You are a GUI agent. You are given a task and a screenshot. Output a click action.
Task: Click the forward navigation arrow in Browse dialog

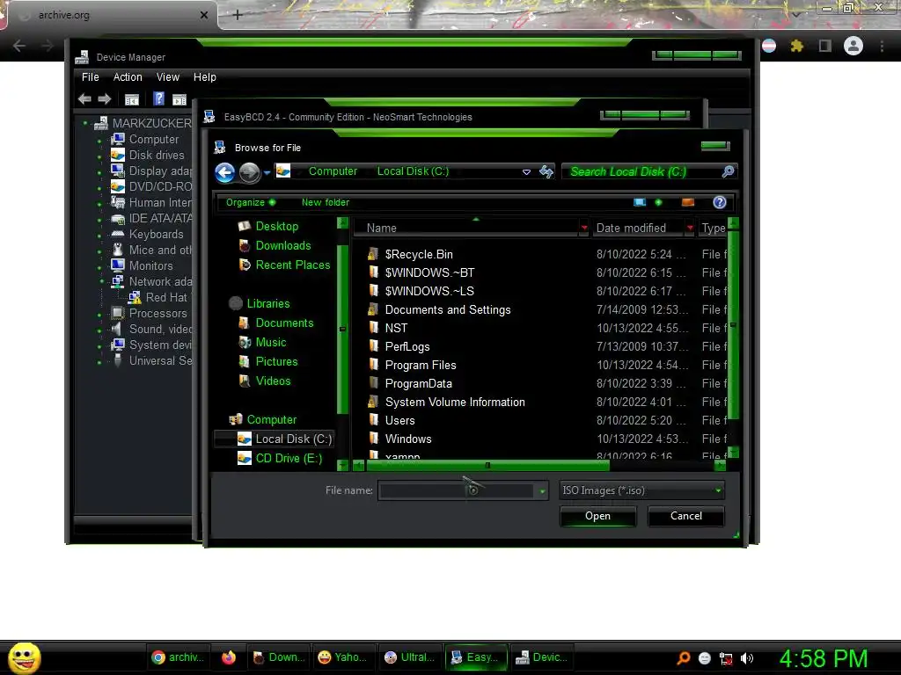tap(249, 172)
